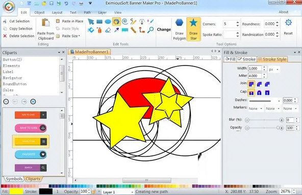This screenshot has height=195, width=302.
Task: Click Paste in Place
Action: (x=70, y=21)
